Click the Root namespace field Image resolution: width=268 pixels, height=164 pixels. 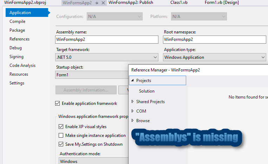[215, 39]
